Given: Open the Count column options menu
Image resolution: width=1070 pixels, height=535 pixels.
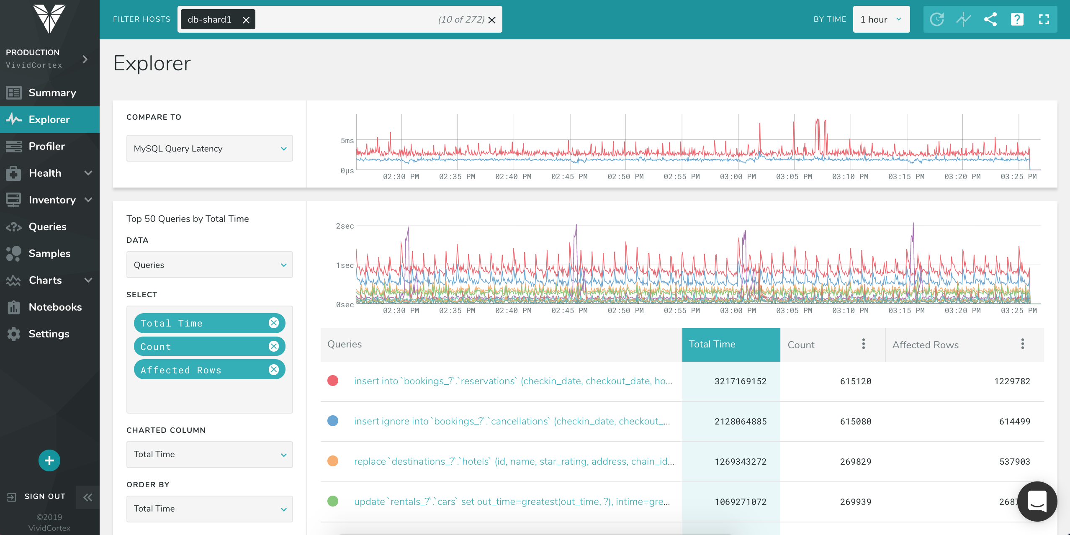Looking at the screenshot, I should pos(864,344).
